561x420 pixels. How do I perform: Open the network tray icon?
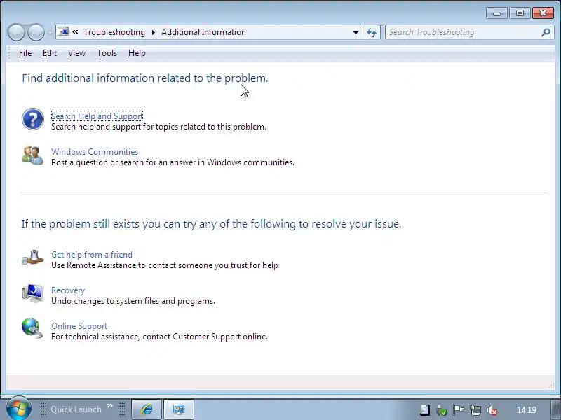click(x=475, y=410)
